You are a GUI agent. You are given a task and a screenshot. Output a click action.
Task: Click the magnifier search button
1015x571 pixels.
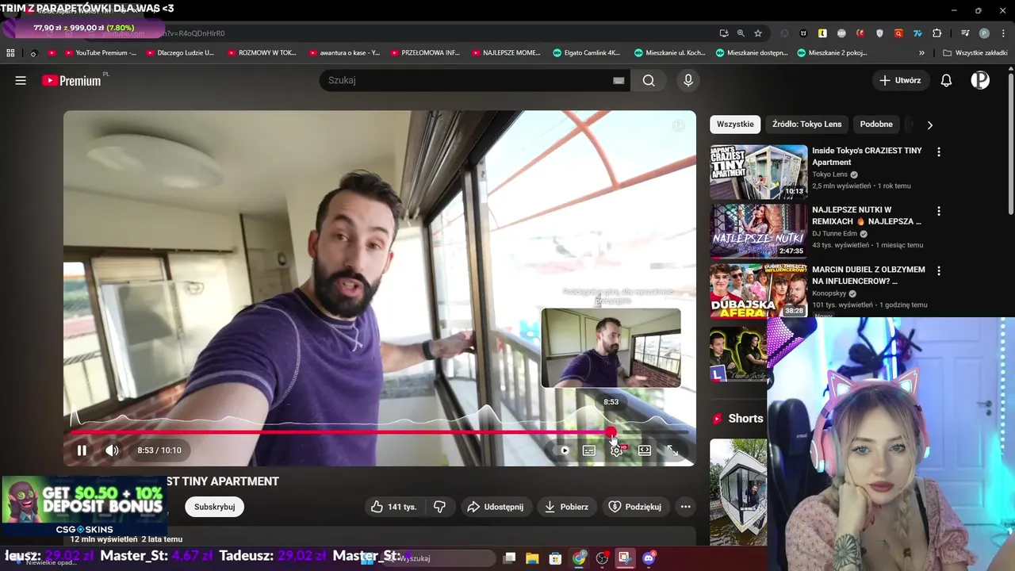[649, 80]
